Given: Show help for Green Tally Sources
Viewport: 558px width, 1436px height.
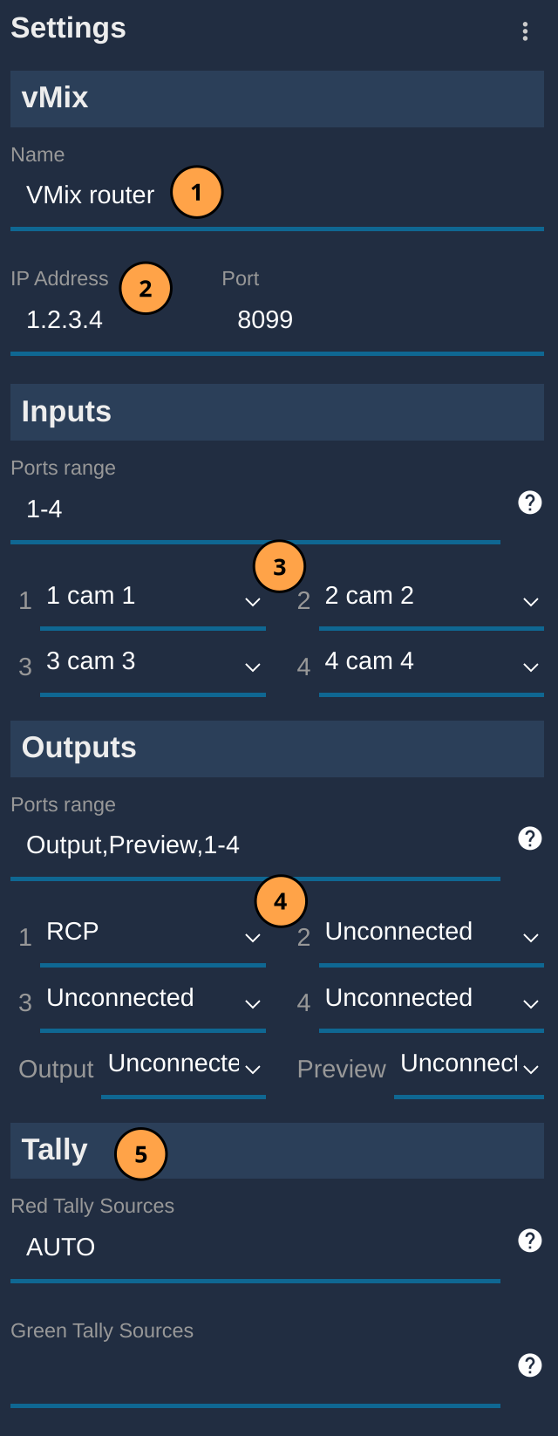Looking at the screenshot, I should coord(530,1365).
